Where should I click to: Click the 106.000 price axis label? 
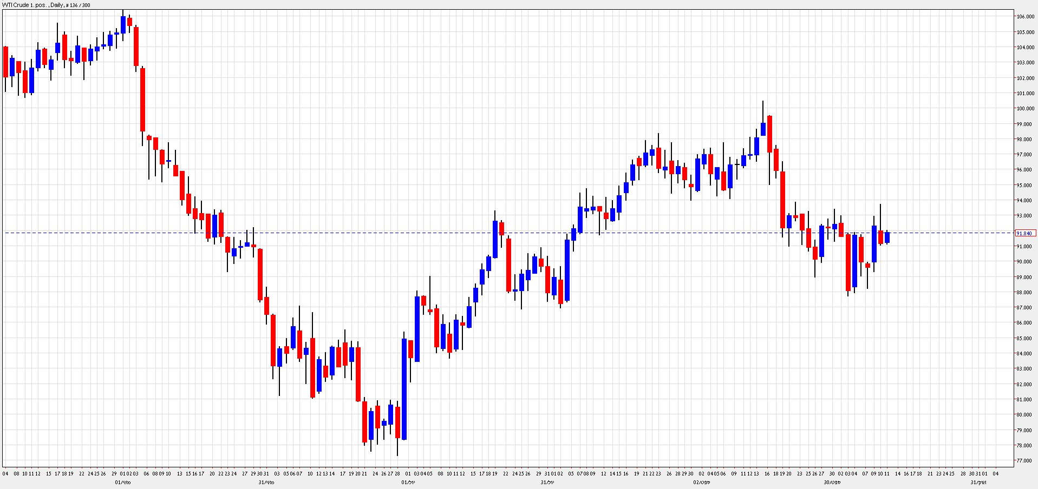point(1026,17)
